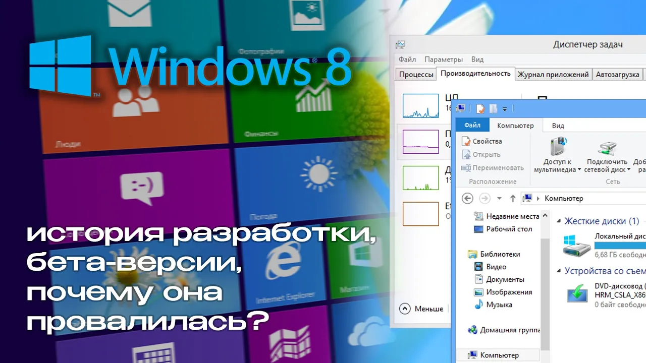Select the orange Ethernet graph thumbnail
The height and width of the screenshot is (363, 646).
click(421, 214)
